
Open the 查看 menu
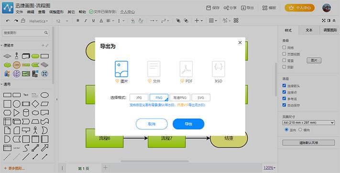pyautogui.click(x=42, y=12)
